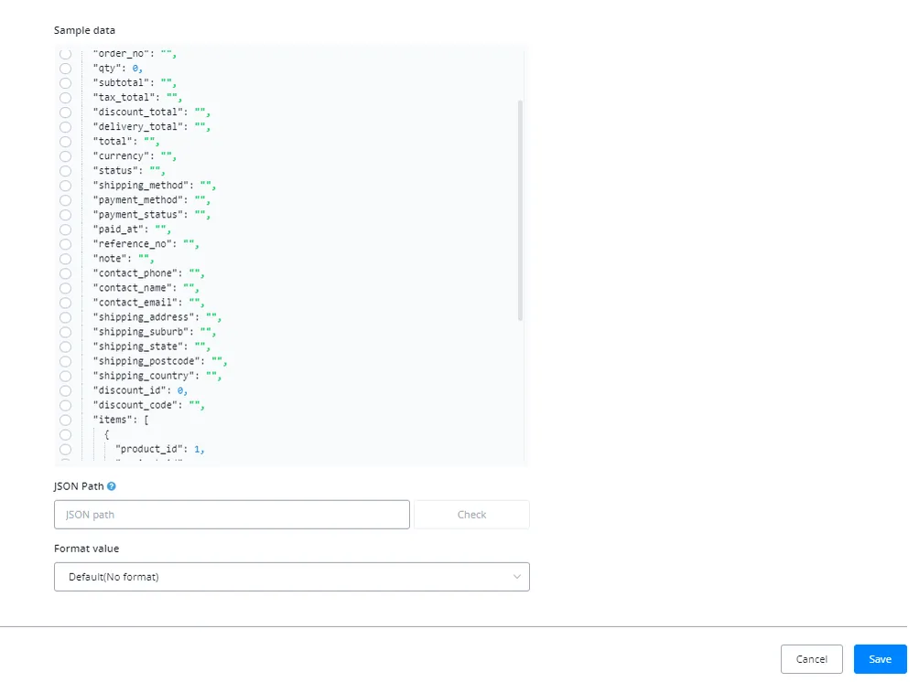
Task: Click the "contact_email" key text
Action: coord(137,303)
